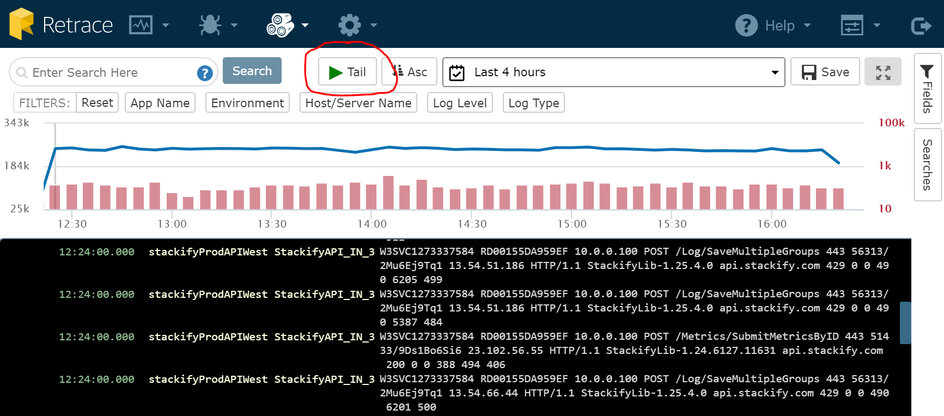Click the FILTERS: label
The width and height of the screenshot is (944, 416).
pyautogui.click(x=45, y=103)
